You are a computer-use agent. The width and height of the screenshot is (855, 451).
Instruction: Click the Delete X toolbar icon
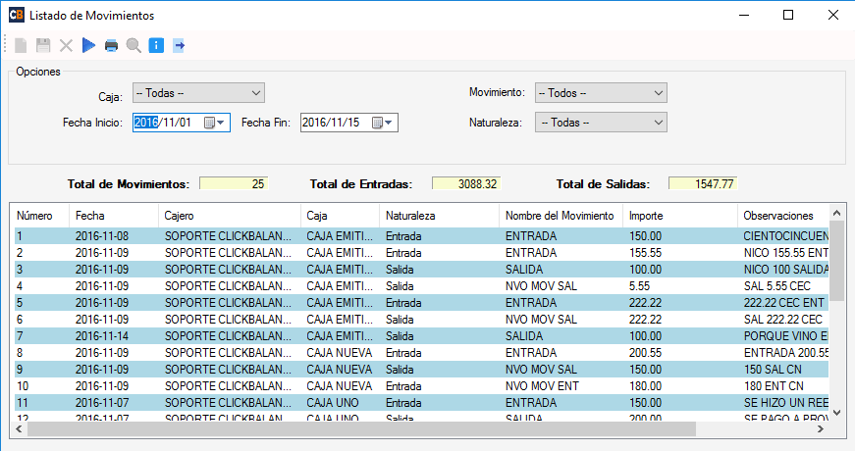[66, 45]
